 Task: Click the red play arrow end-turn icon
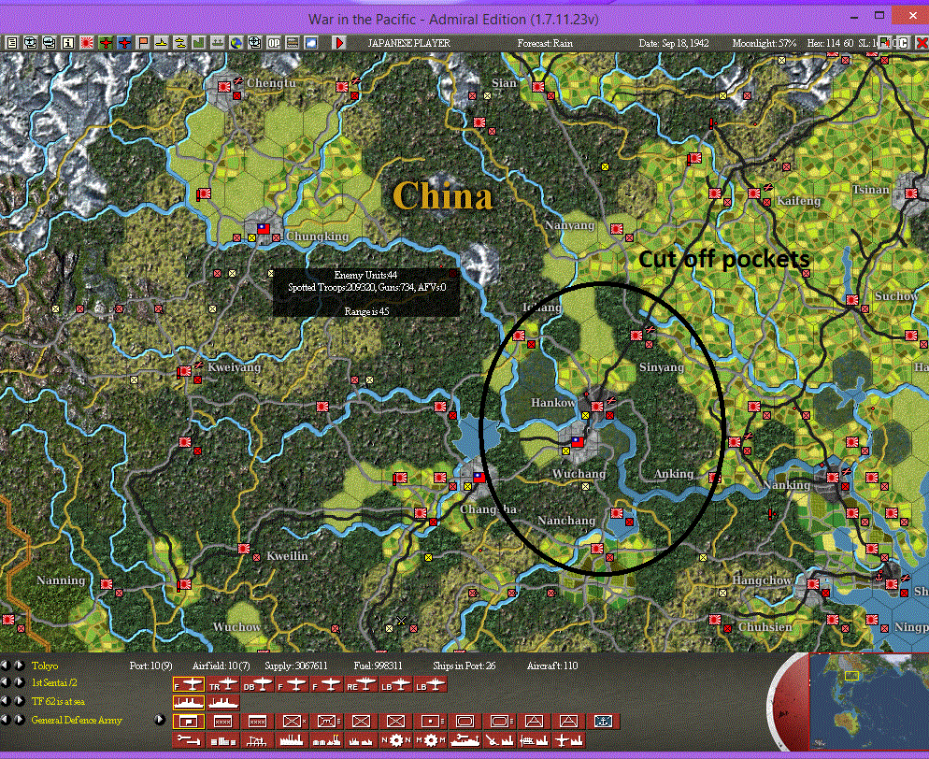click(x=339, y=43)
